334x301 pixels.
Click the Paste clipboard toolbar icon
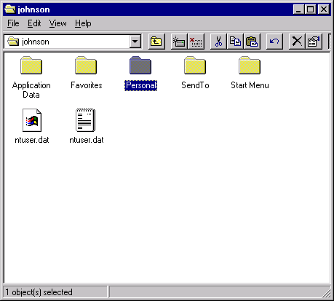252,42
